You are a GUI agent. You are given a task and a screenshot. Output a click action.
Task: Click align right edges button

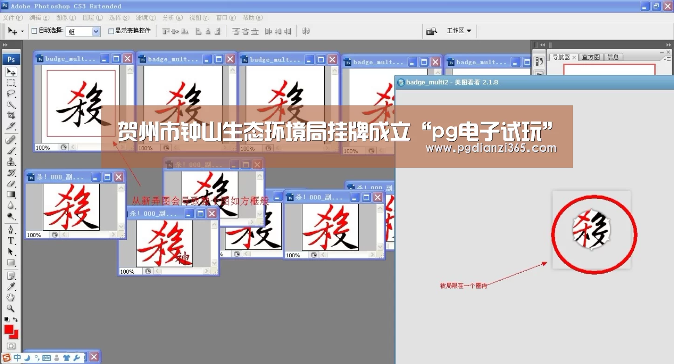click(217, 31)
